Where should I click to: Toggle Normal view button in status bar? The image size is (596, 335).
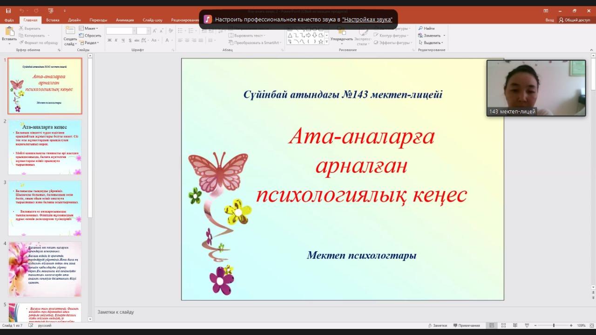tap(492, 325)
